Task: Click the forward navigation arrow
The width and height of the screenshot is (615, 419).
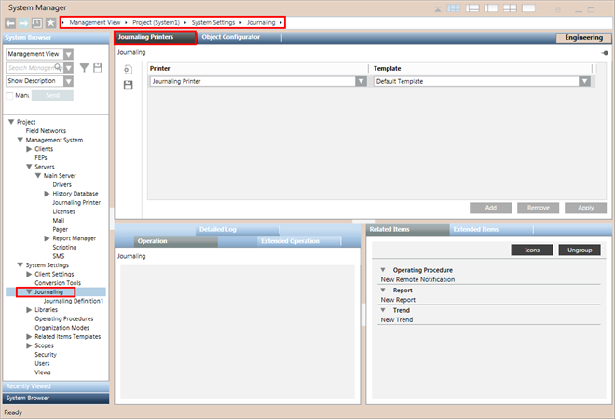Action: point(24,22)
